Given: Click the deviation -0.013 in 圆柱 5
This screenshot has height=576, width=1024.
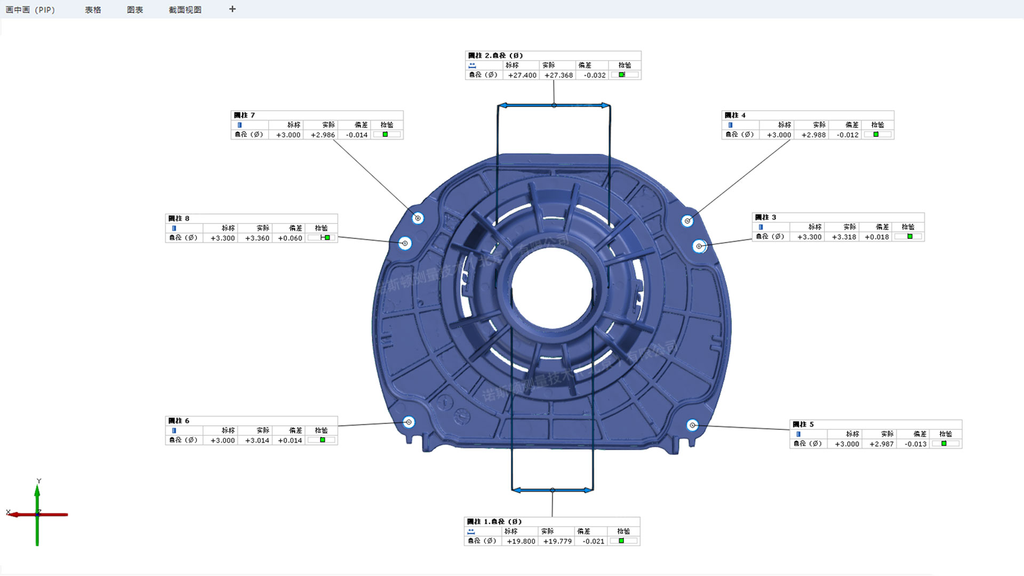Looking at the screenshot, I should (916, 444).
